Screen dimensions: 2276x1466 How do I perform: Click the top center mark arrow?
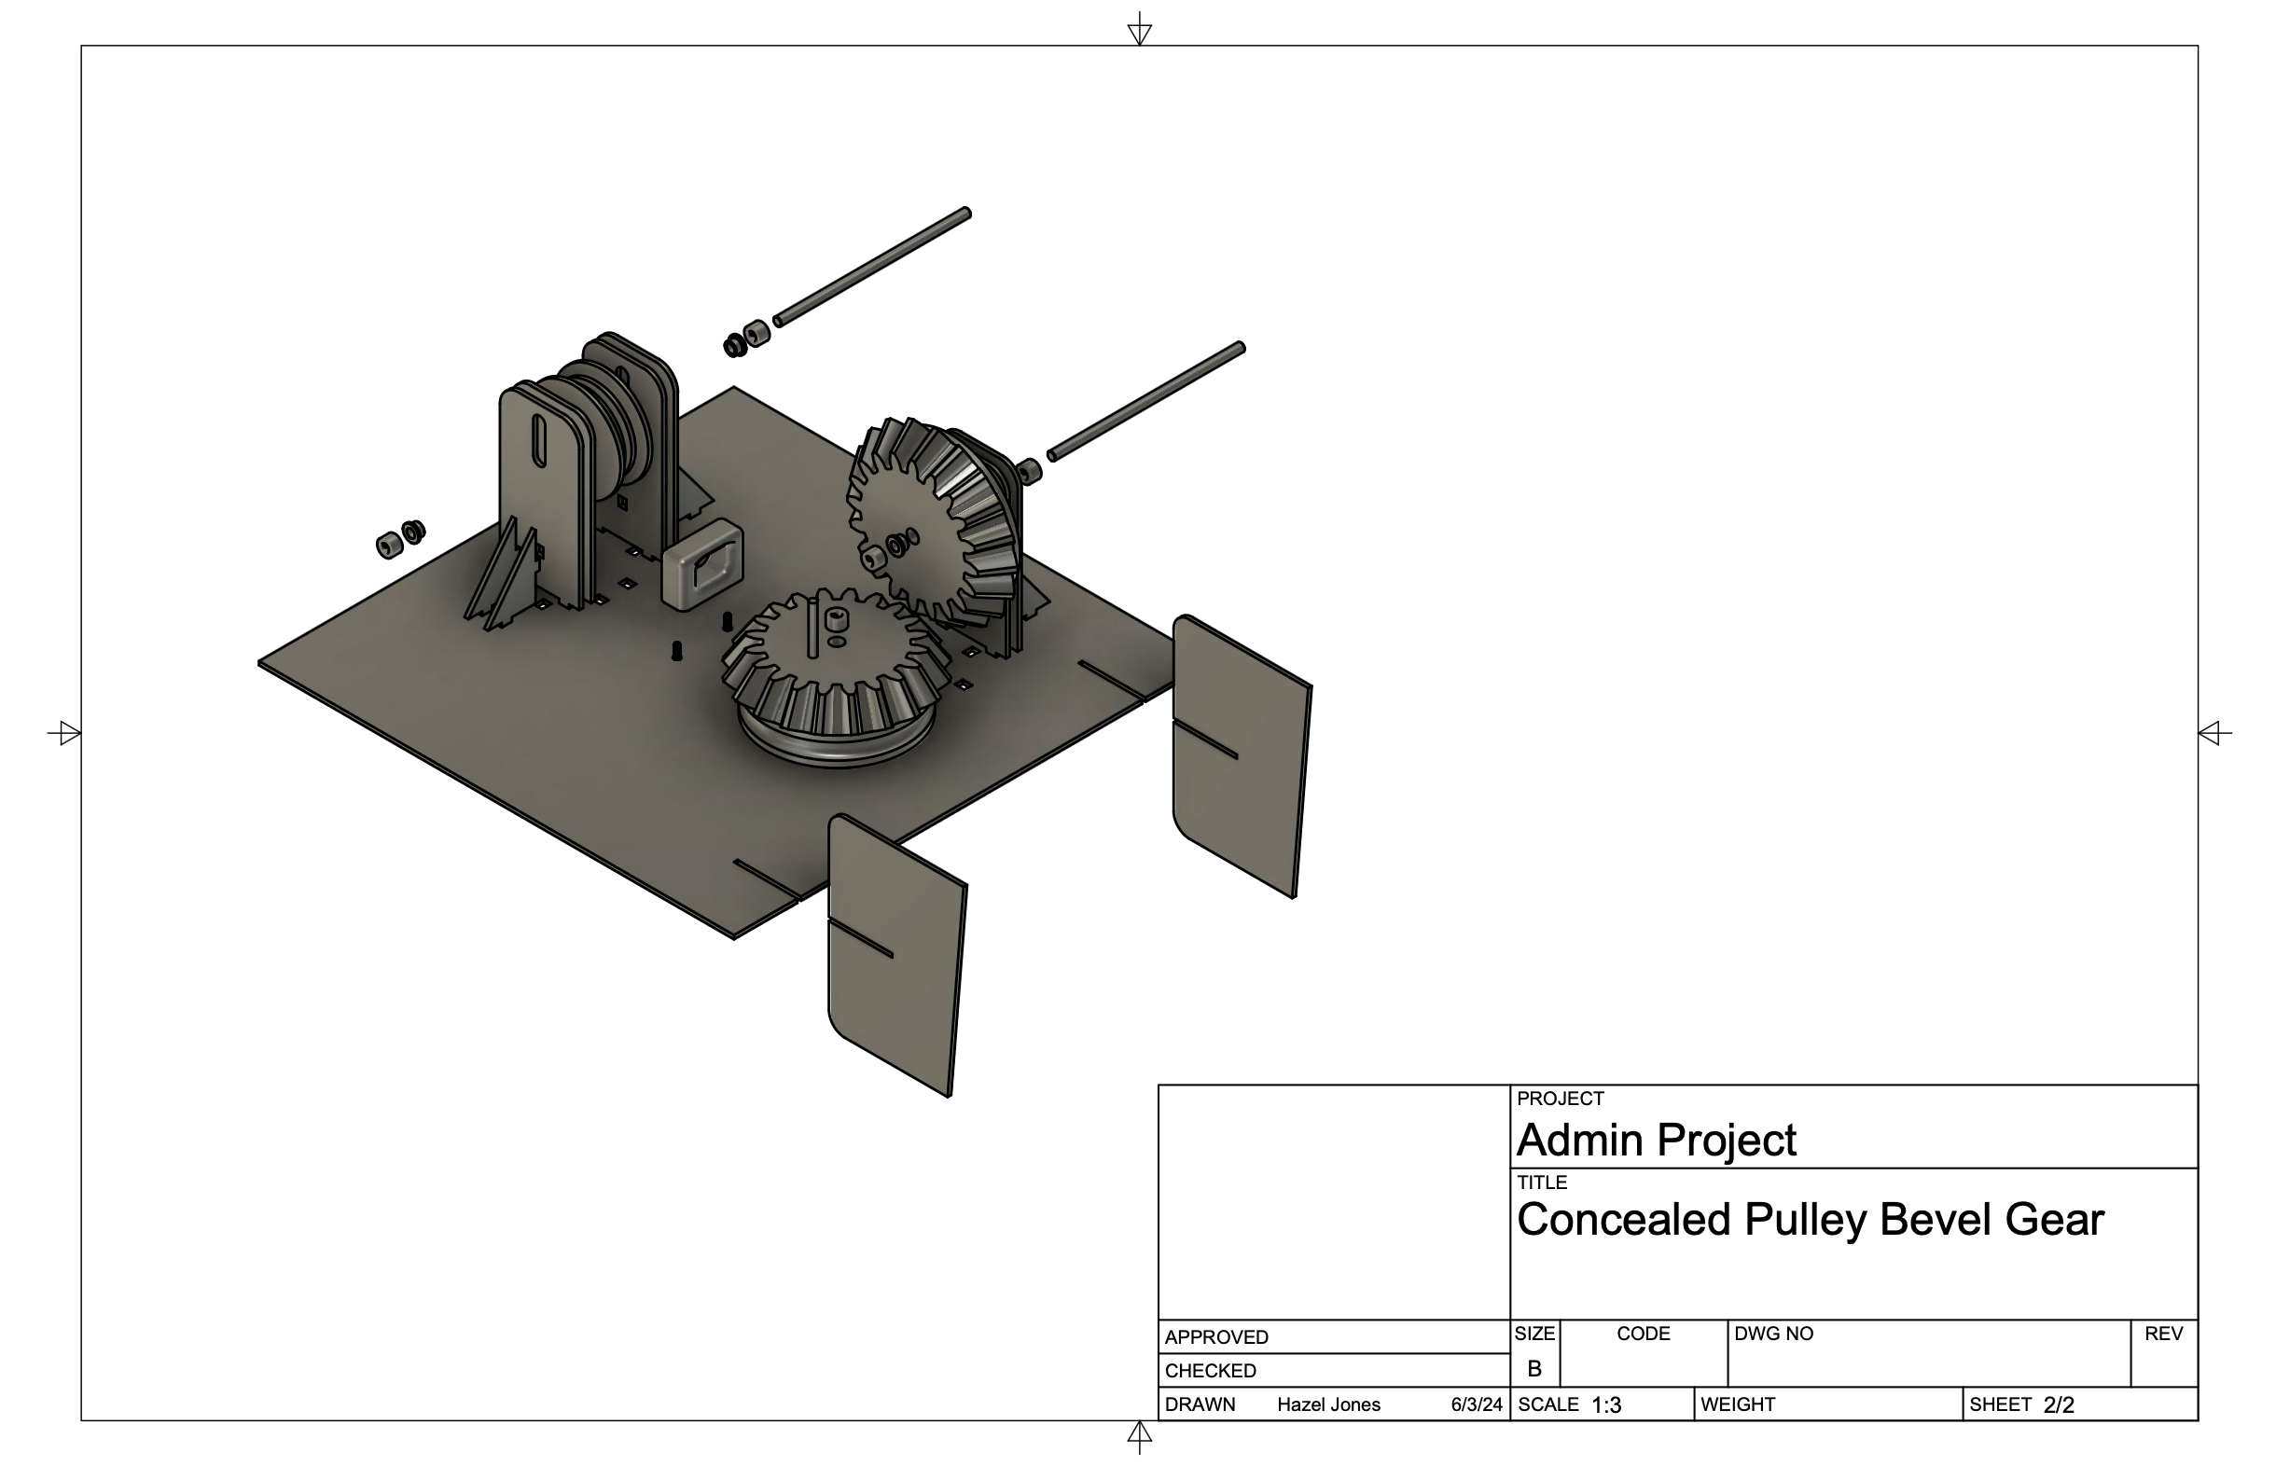[x=1139, y=33]
